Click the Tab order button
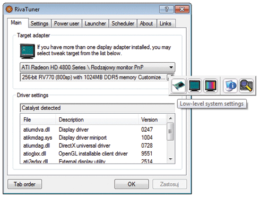The image size is (260, 197). pos(24,184)
